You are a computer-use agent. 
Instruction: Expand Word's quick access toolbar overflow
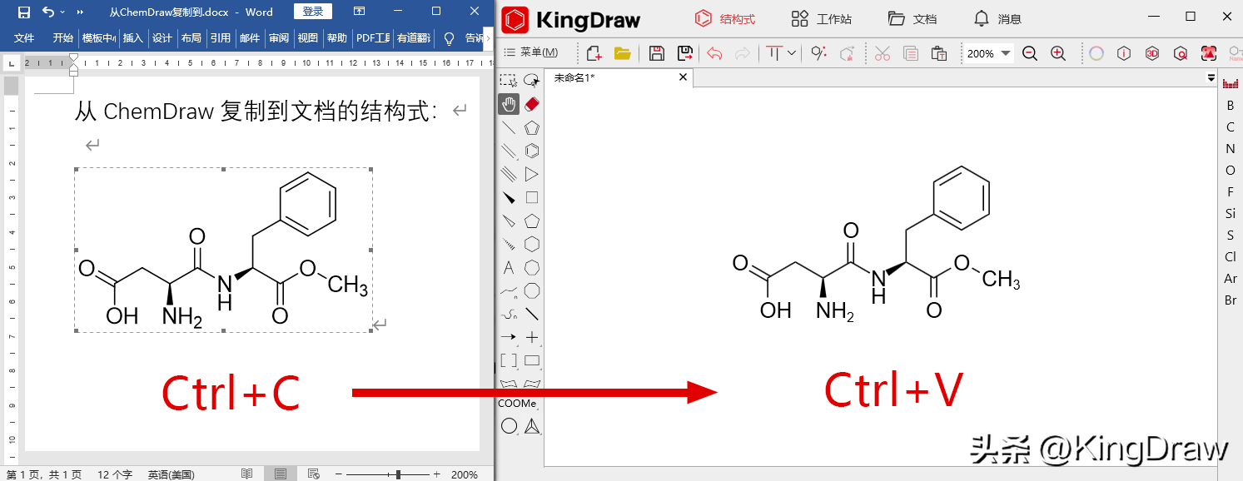pos(80,12)
